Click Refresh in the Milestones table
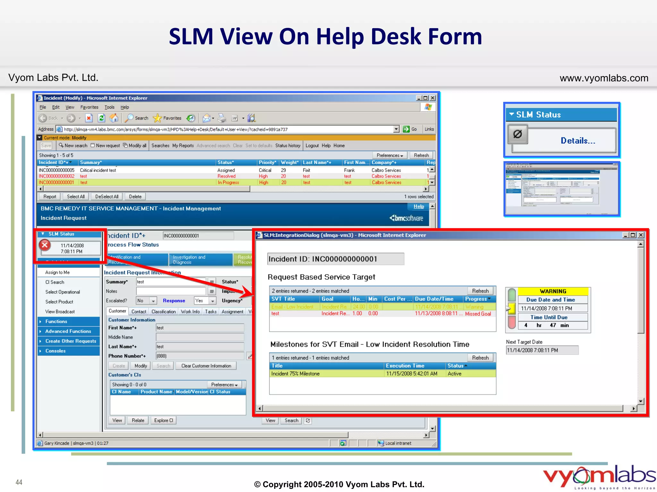This screenshot has height=492, width=657. pos(480,358)
